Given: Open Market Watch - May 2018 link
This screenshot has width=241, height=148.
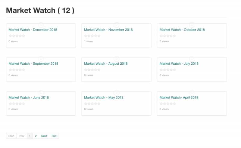Looking at the screenshot, I should (104, 97).
